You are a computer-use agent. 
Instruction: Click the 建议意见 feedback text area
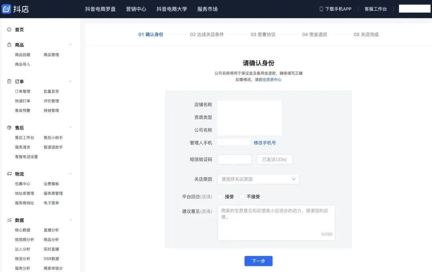(x=276, y=222)
